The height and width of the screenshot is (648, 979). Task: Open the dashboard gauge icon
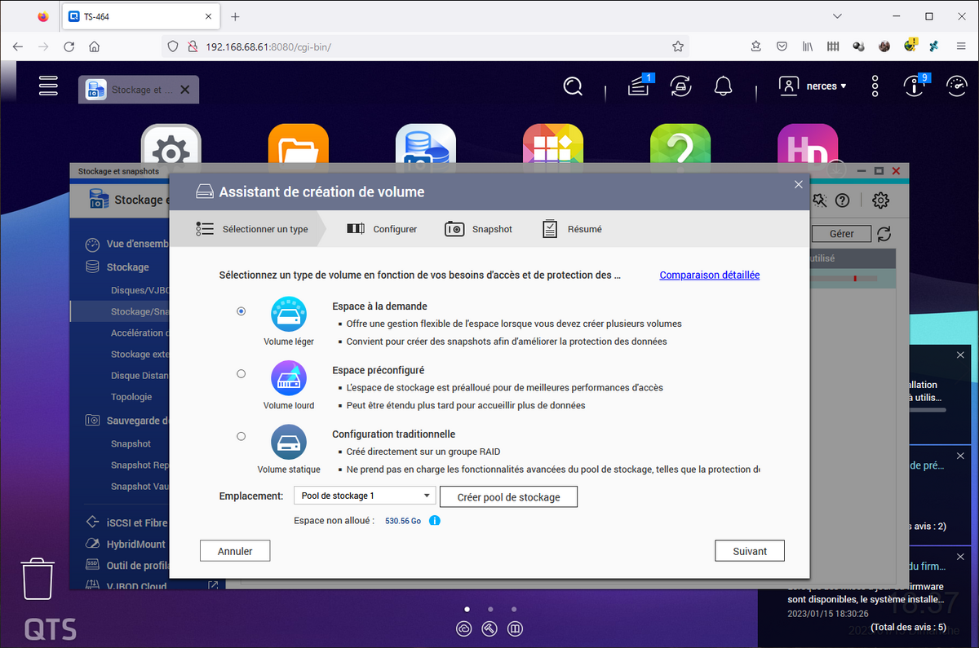(956, 86)
